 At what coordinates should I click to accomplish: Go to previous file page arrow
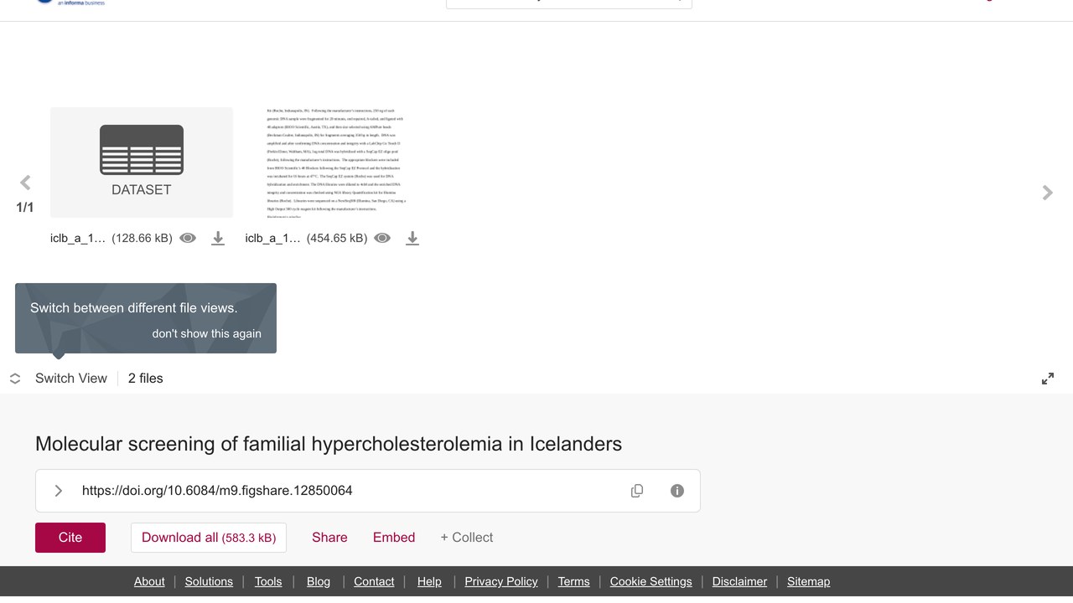[25, 183]
